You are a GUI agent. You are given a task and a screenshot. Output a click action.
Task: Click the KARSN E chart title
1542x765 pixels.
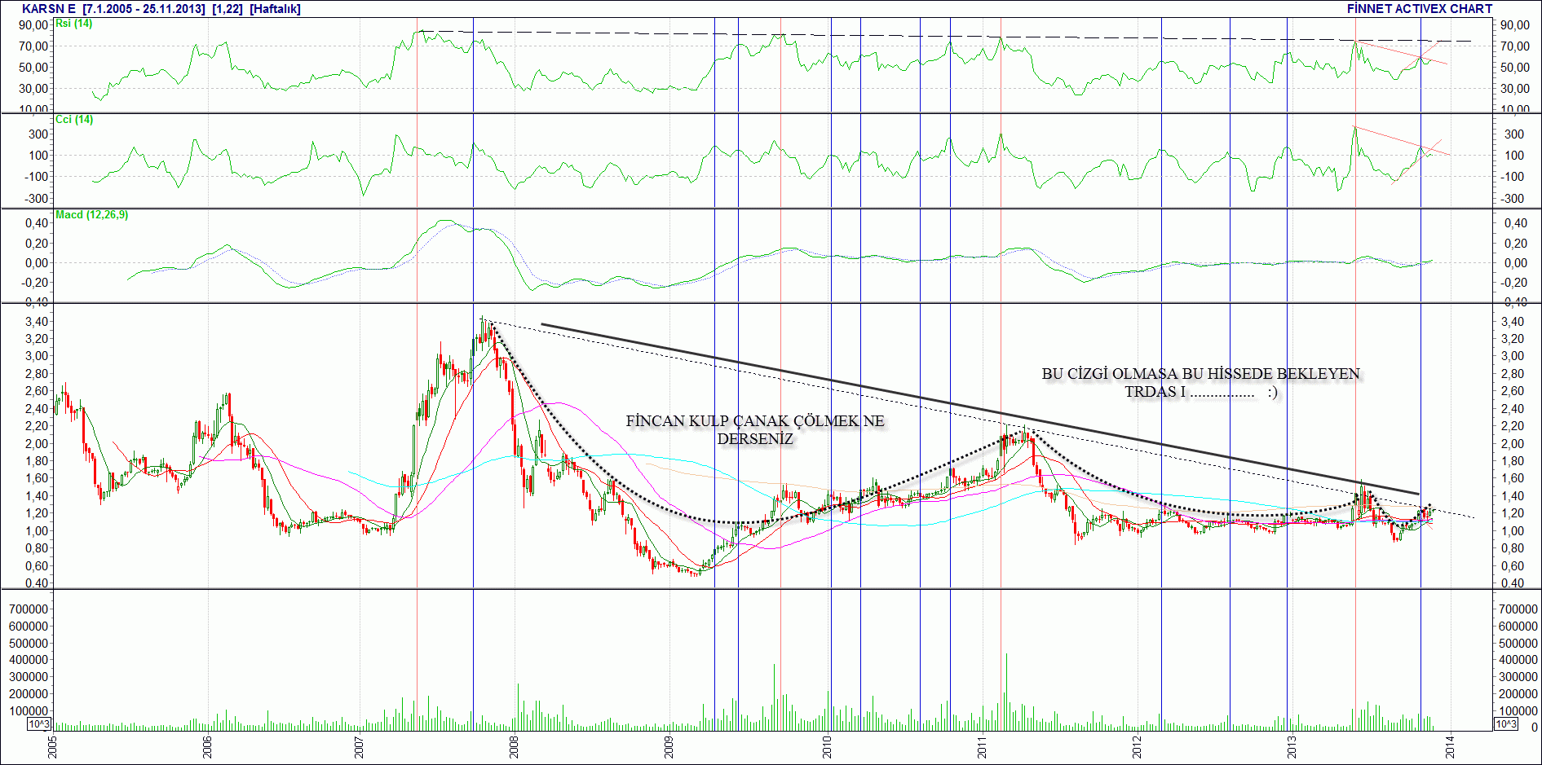pyautogui.click(x=48, y=9)
